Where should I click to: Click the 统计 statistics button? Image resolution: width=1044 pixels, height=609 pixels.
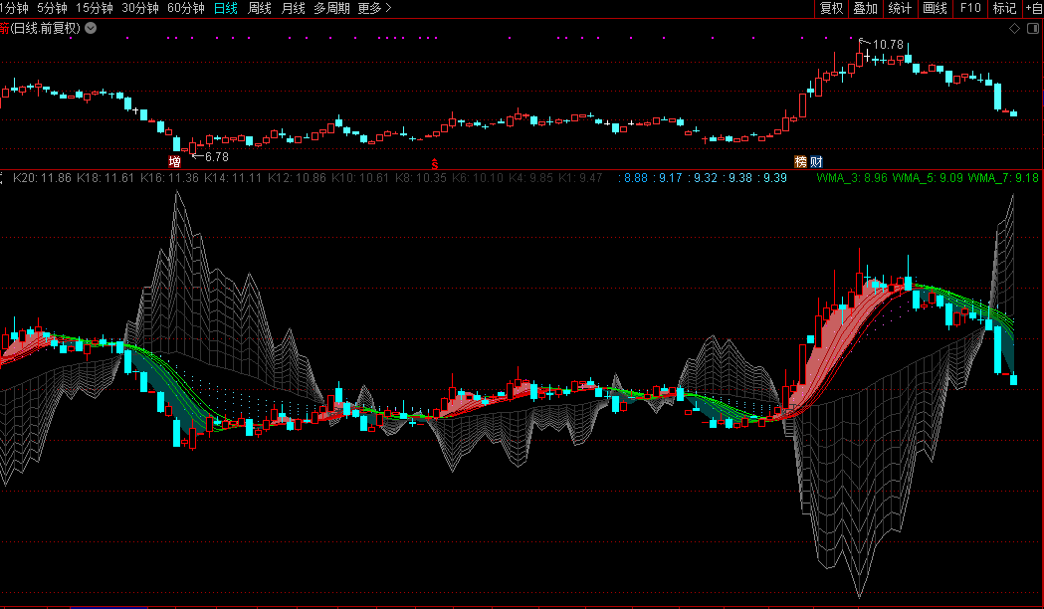pyautogui.click(x=900, y=8)
